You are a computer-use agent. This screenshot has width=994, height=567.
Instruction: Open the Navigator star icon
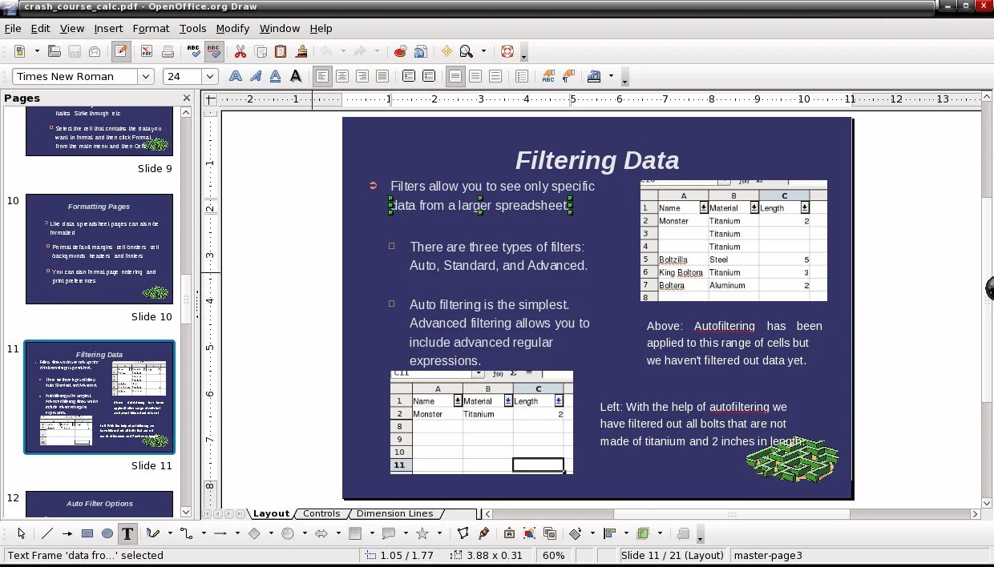pos(446,51)
